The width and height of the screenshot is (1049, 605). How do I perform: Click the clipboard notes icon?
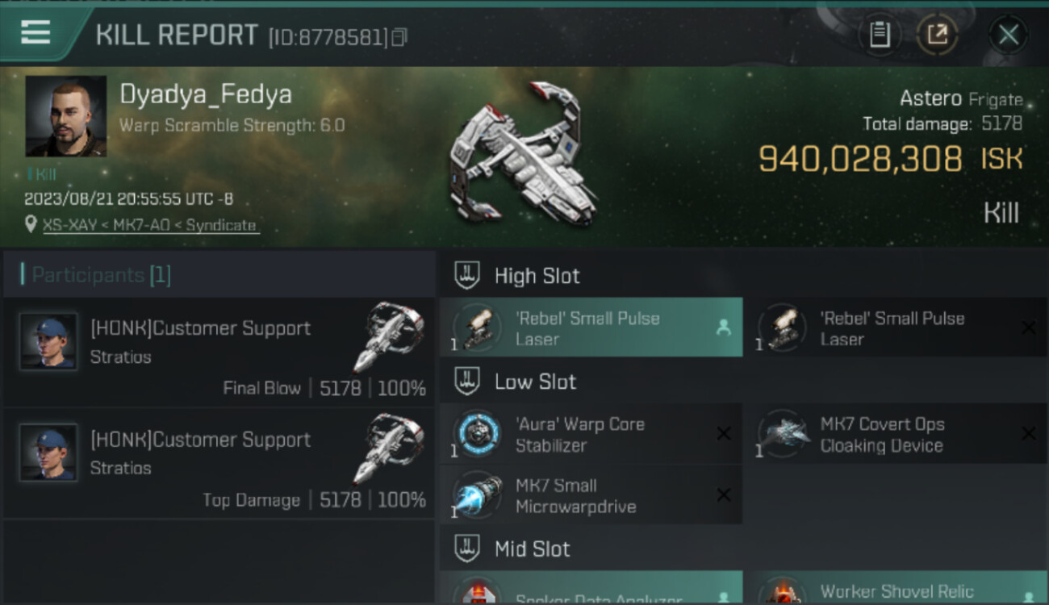coord(880,35)
